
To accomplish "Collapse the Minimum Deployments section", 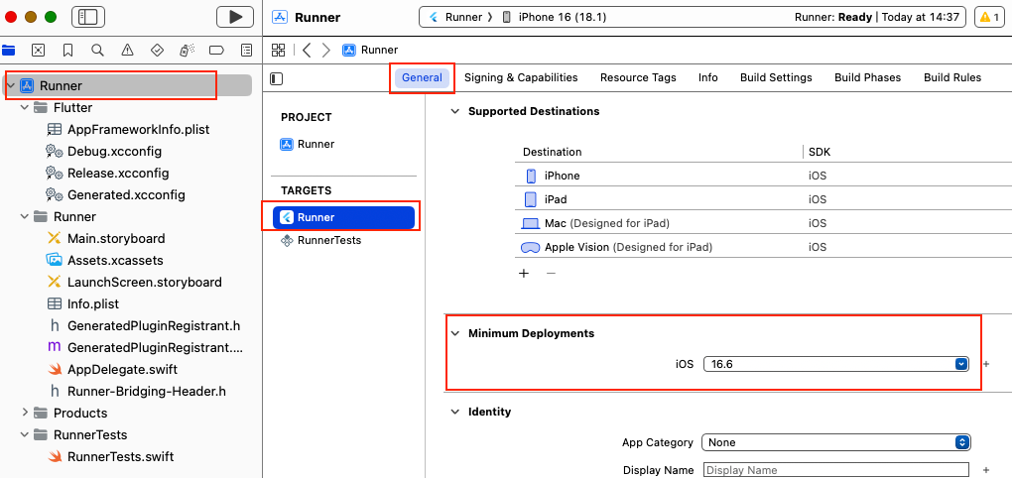I will (x=455, y=333).
